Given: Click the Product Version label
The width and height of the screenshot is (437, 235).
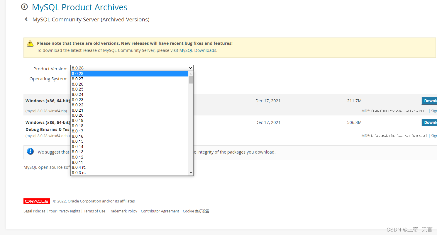Looking at the screenshot, I should pos(50,69).
